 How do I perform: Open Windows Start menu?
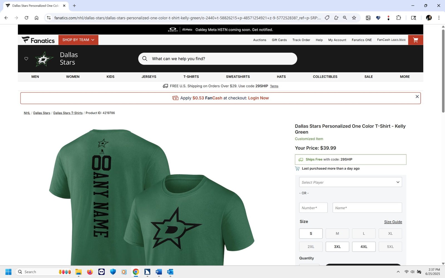(8, 272)
